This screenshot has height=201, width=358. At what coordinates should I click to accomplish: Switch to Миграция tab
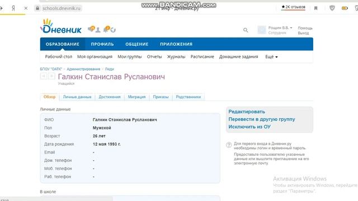click(x=136, y=97)
